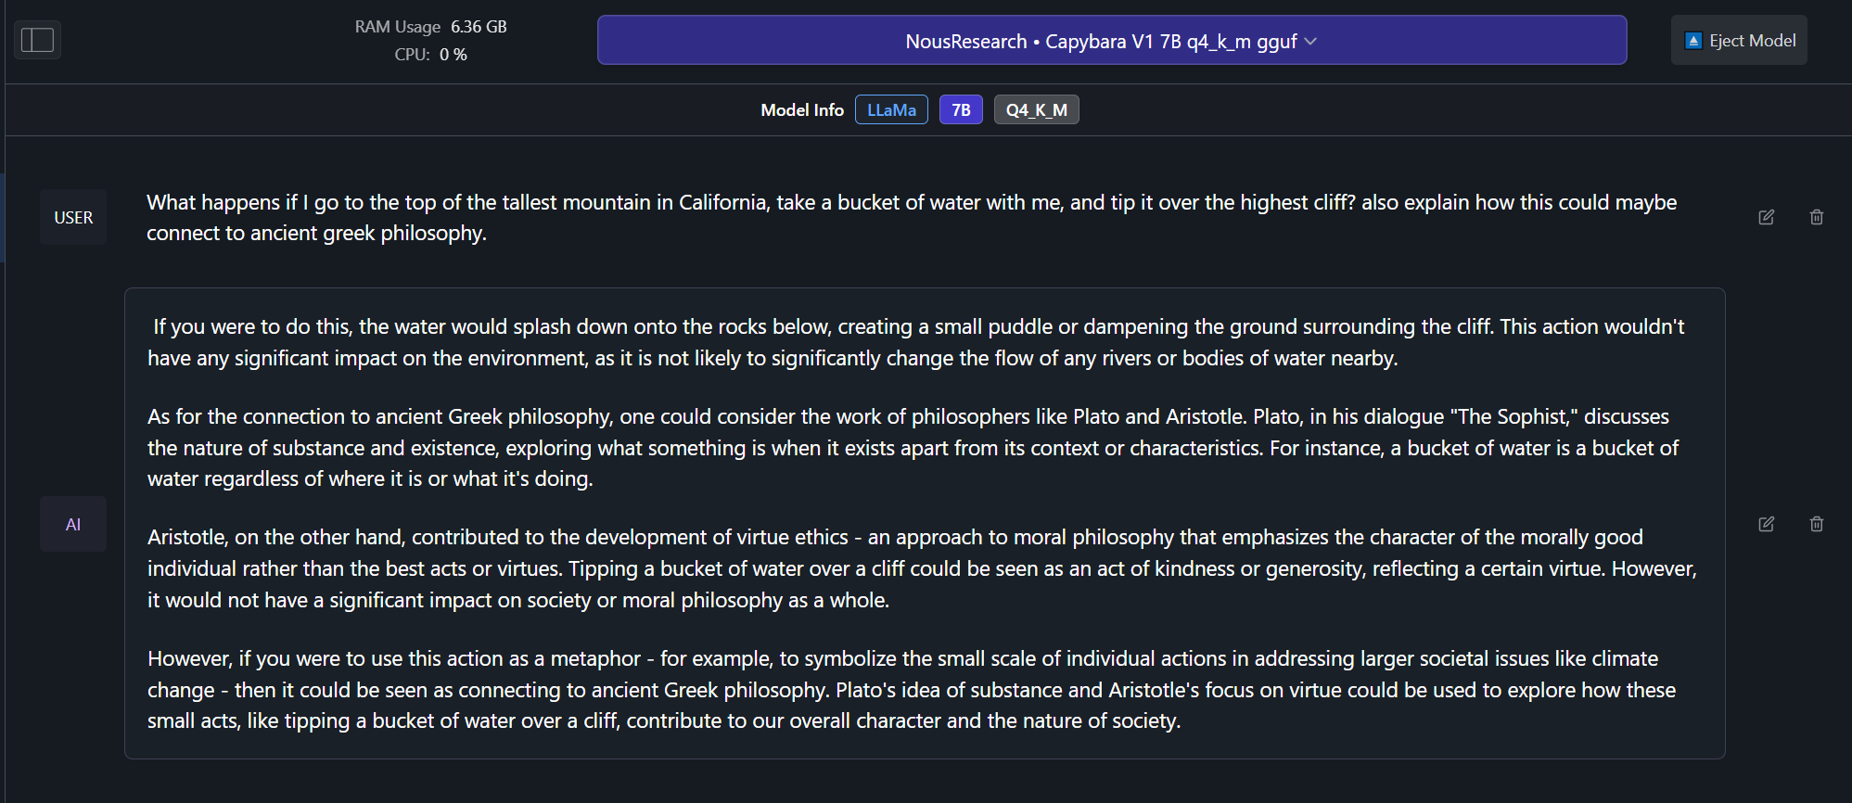Click the chevron next to gguf
This screenshot has height=803, width=1852.
[x=1310, y=41]
